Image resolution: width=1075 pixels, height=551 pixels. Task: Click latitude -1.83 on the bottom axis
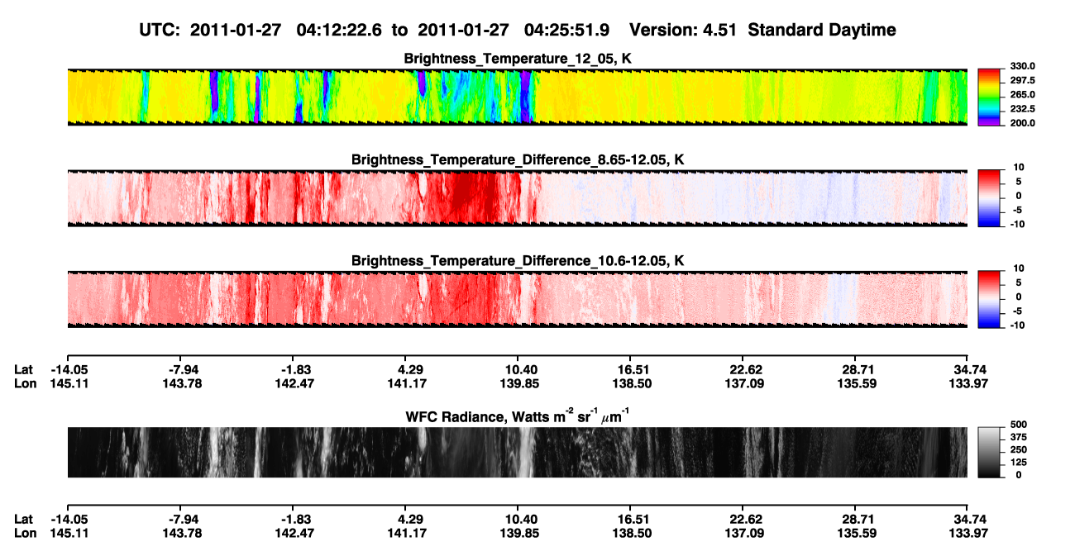point(294,519)
